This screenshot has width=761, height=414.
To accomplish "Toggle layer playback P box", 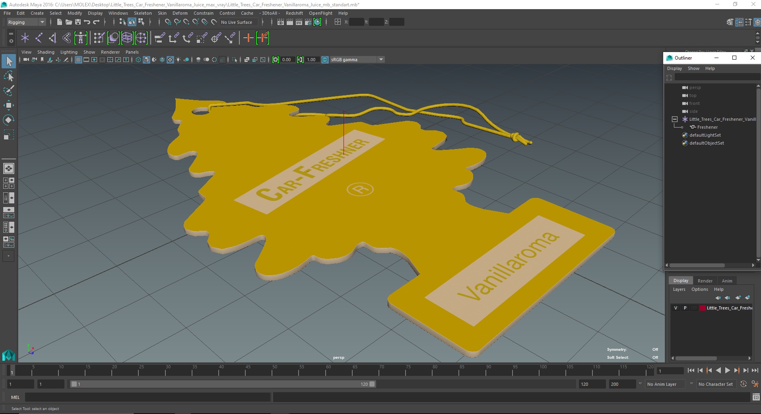I will tap(685, 308).
